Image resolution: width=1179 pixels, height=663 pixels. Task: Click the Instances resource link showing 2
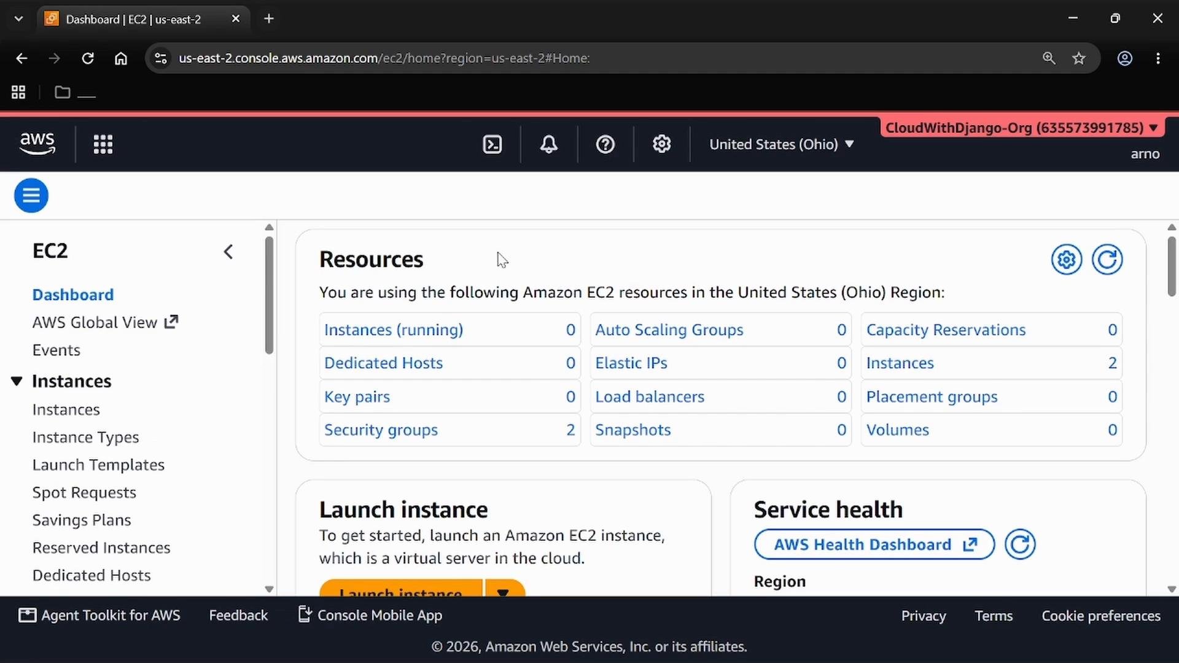coord(900,363)
